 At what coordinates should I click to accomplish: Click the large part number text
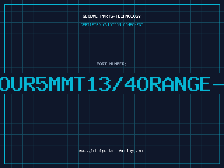click(112, 84)
